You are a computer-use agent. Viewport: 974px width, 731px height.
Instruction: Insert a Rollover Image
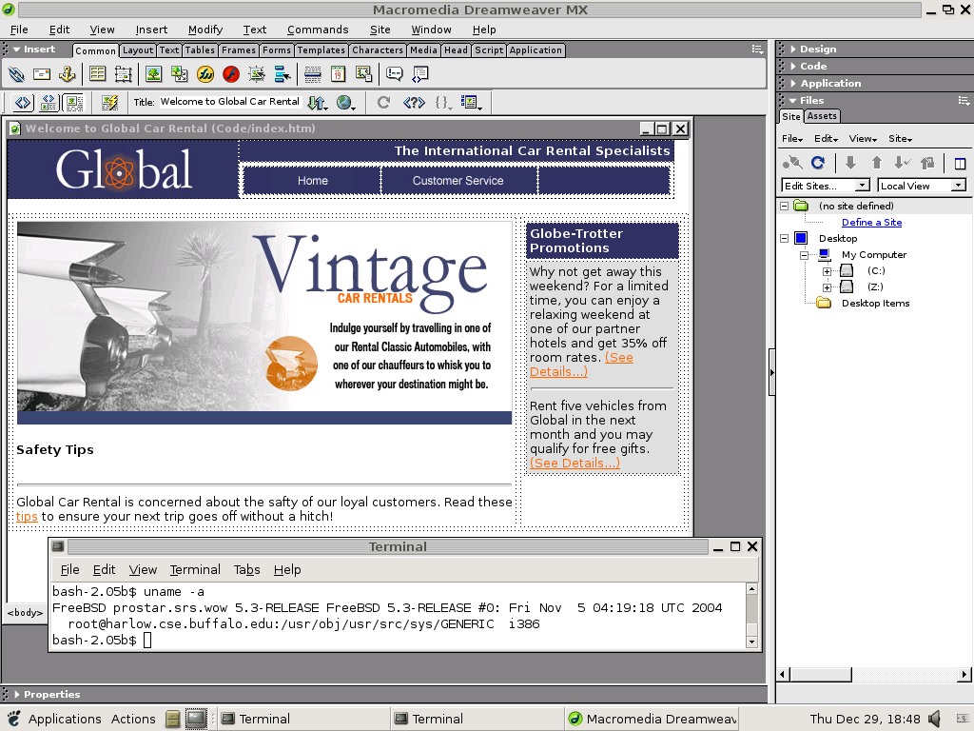(x=257, y=74)
